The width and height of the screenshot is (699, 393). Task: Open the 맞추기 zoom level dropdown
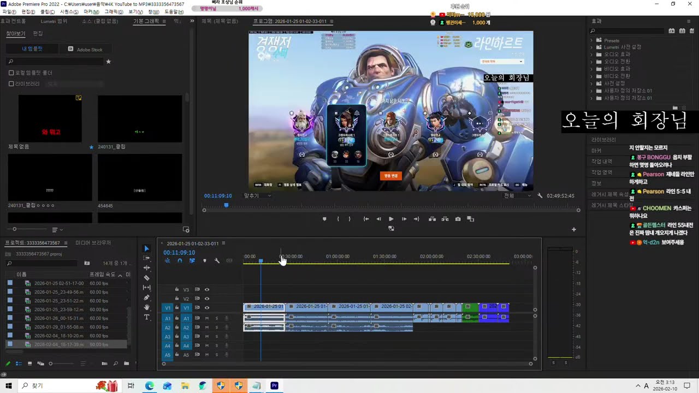(257, 195)
